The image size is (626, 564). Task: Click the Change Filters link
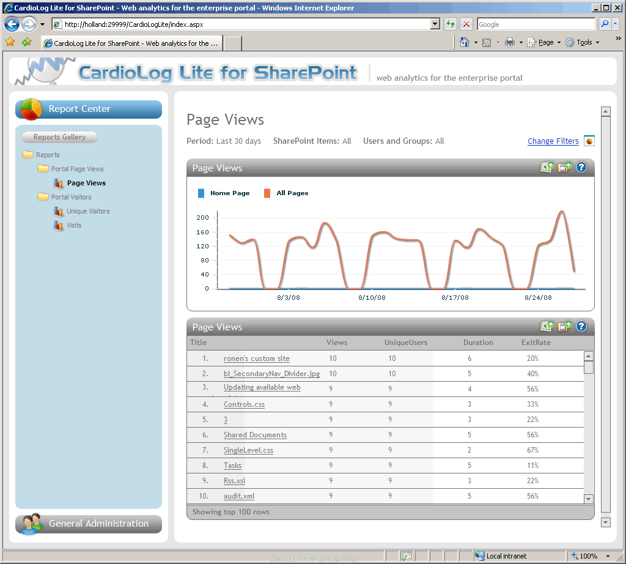coord(553,141)
